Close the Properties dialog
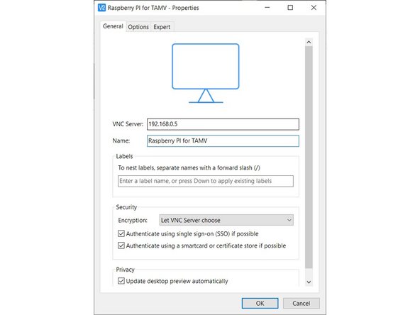Screen dimensions: 420x315 click(x=314, y=8)
